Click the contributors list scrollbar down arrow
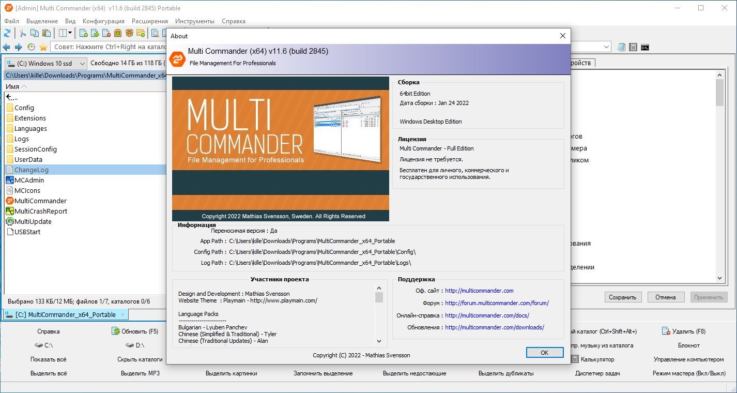The image size is (737, 393). tap(379, 341)
